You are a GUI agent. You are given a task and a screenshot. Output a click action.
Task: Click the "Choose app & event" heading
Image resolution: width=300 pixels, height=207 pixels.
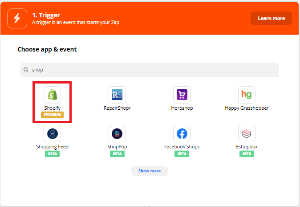(47, 49)
